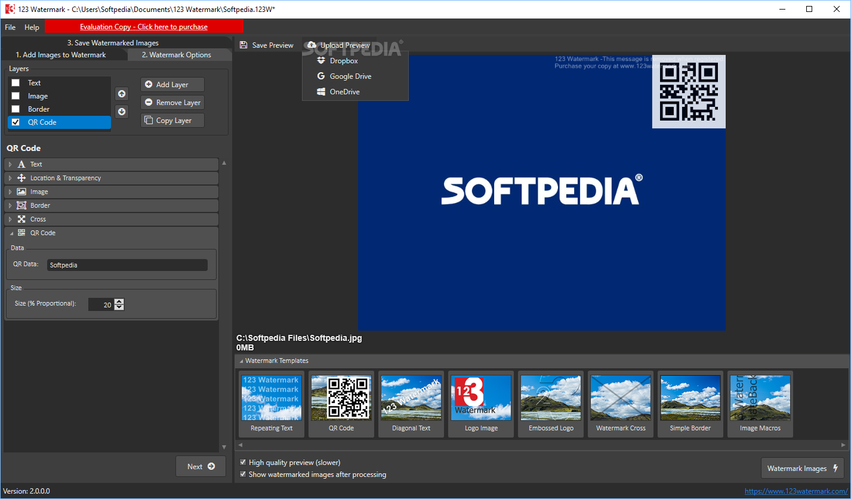Select the Repeating Text template
The image size is (851, 499).
click(x=272, y=404)
